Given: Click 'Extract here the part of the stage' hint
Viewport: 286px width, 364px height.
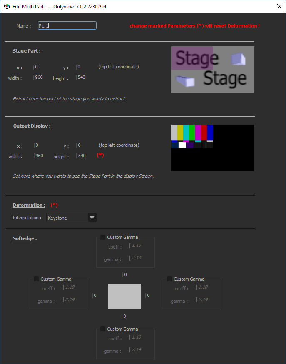Looking at the screenshot, I should 69,99.
